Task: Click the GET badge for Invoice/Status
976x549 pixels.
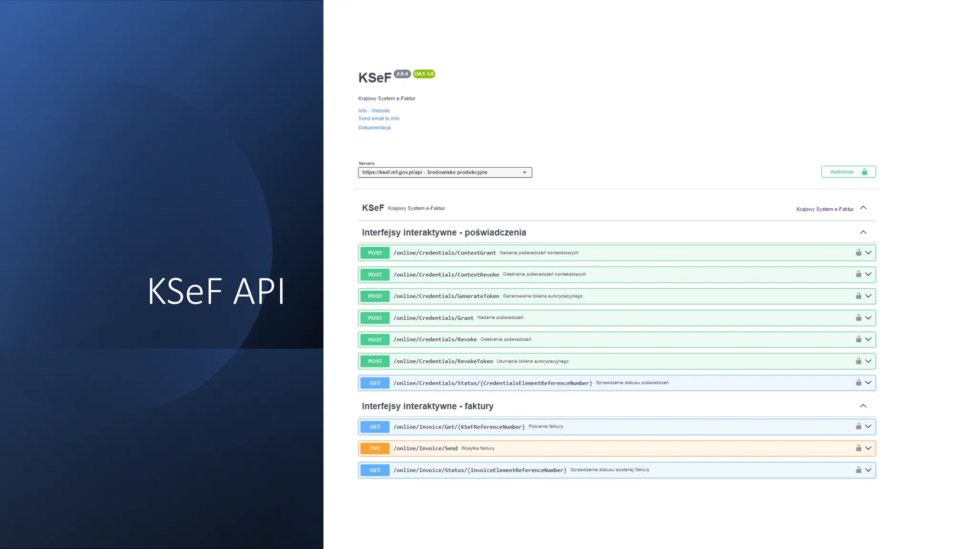Action: click(x=375, y=470)
